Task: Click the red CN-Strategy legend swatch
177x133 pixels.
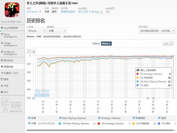Action: pos(99,124)
